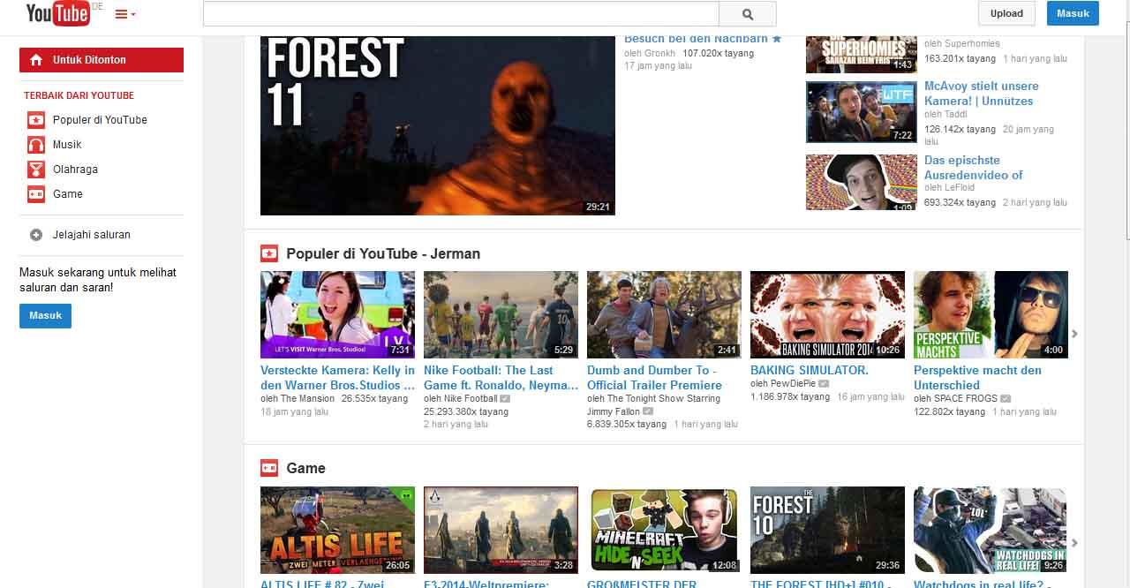Open the McAvoy stiehlt unsere Kamera thumbnail
The image size is (1130, 588).
[x=861, y=112]
